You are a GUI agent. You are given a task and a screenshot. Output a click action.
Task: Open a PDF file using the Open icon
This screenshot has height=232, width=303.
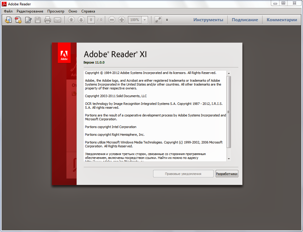pos(8,20)
